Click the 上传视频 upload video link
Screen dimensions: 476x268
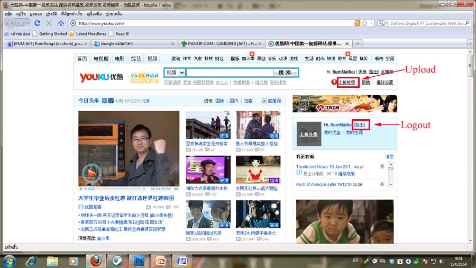pos(346,82)
